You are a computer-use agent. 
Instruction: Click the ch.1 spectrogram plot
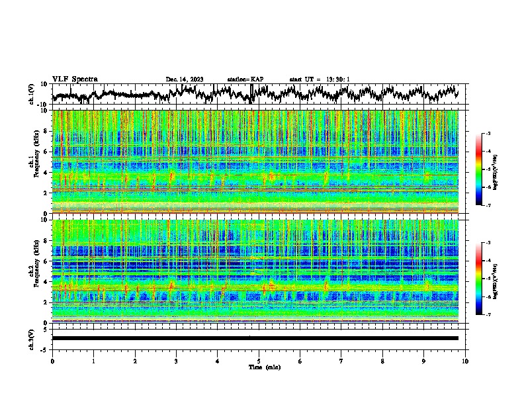(x=255, y=161)
